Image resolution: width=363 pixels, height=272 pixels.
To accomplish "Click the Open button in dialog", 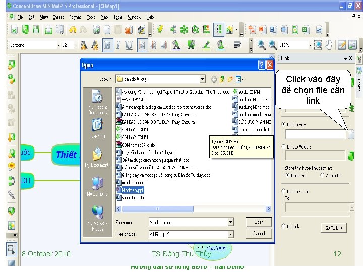I will 259,222.
